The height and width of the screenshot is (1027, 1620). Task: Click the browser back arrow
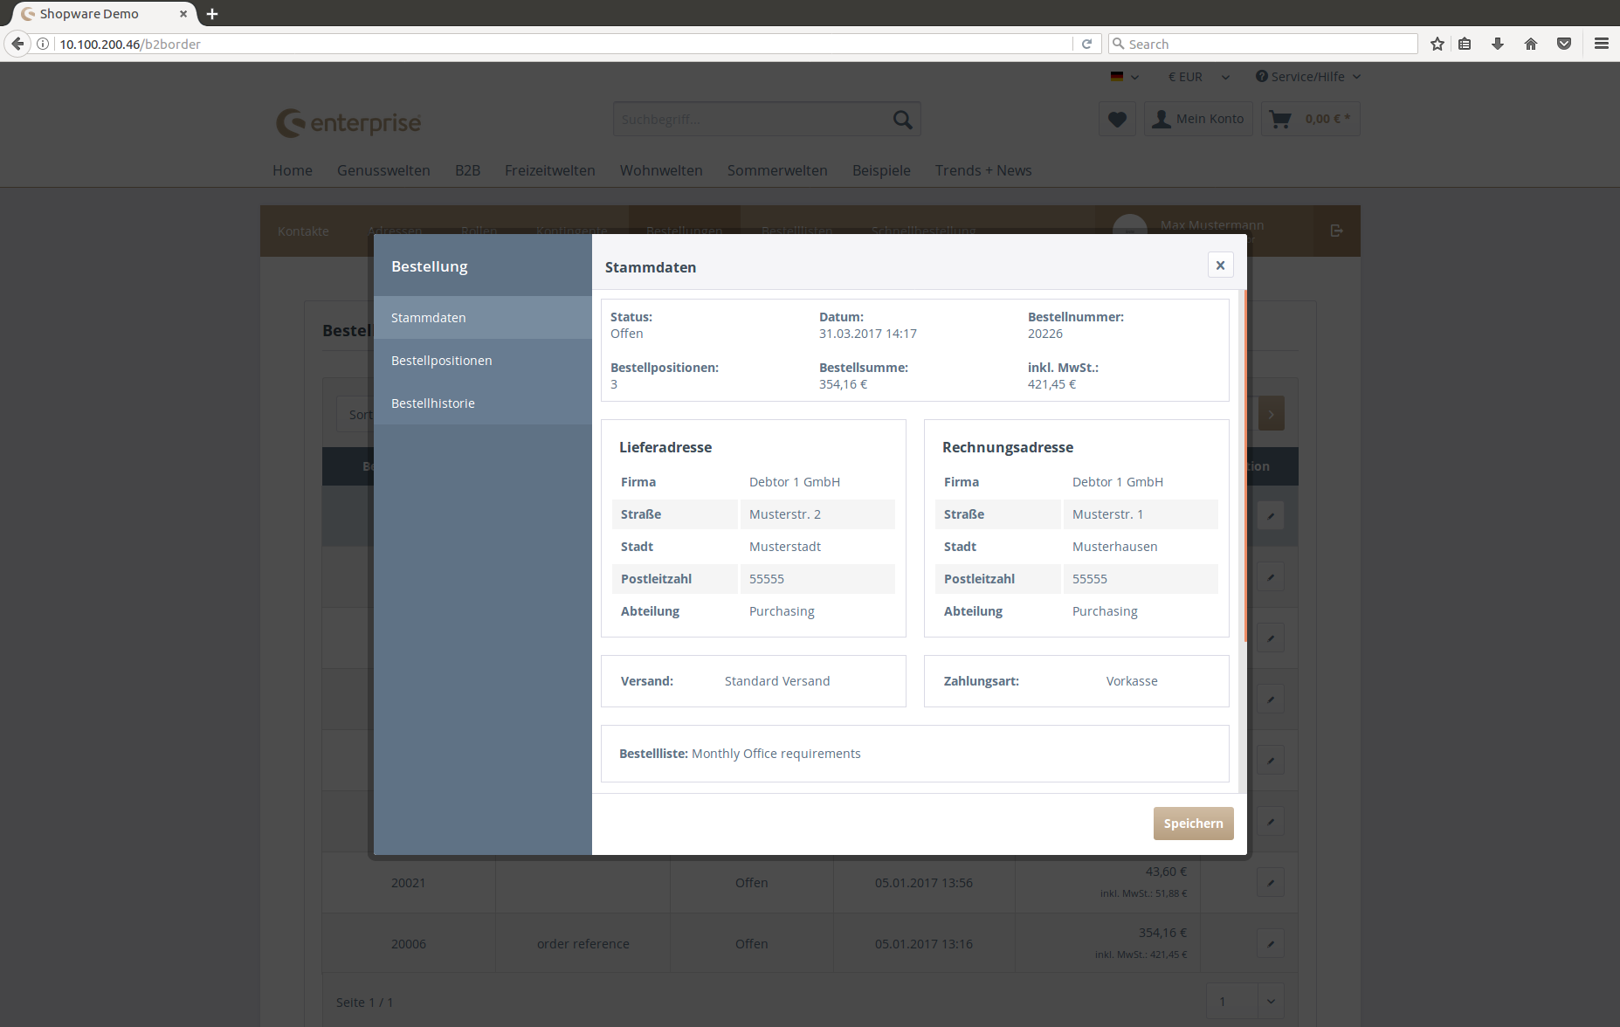click(x=17, y=44)
